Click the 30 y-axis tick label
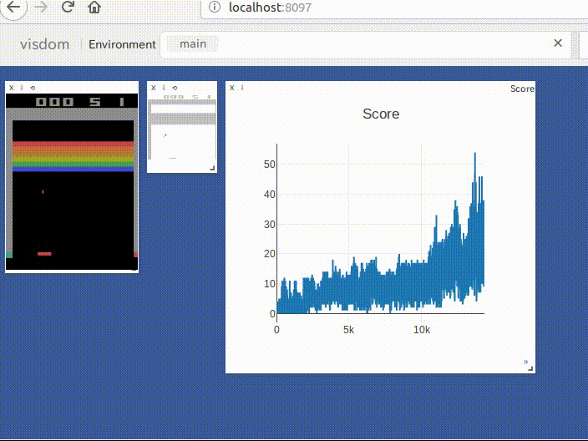588x441 pixels. point(270,224)
